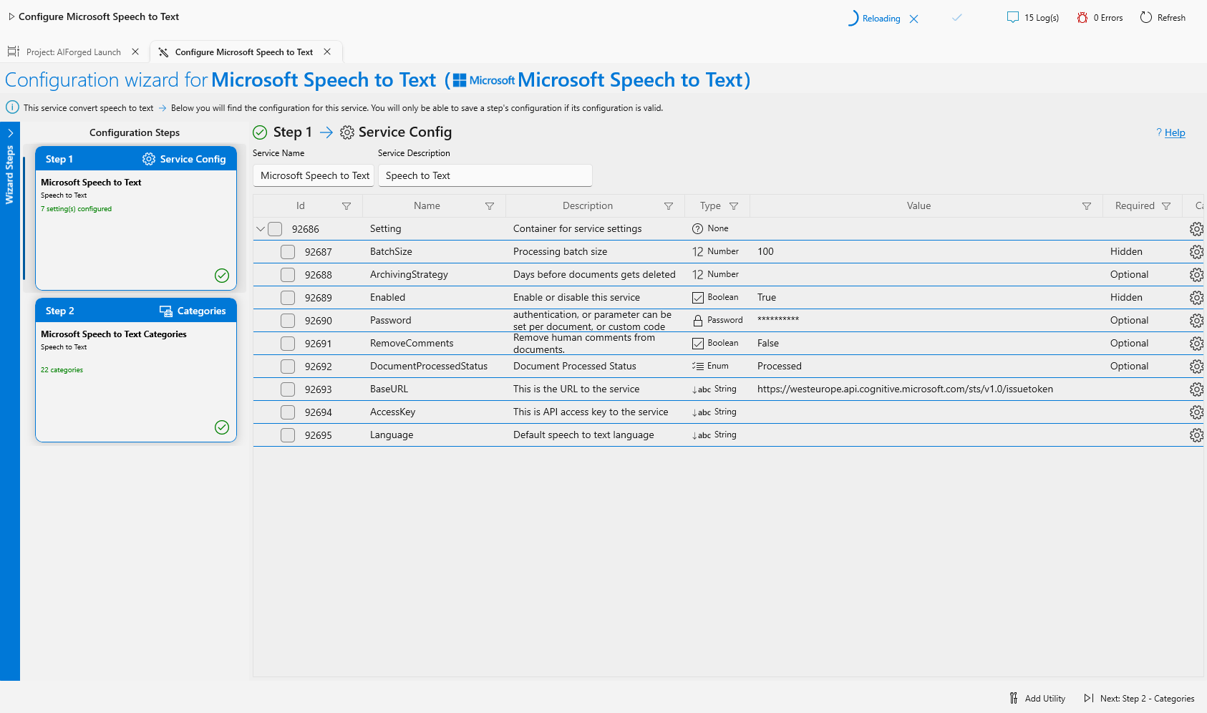Image resolution: width=1207 pixels, height=713 pixels.
Task: Select checkbox for Password row 92690
Action: click(x=288, y=321)
